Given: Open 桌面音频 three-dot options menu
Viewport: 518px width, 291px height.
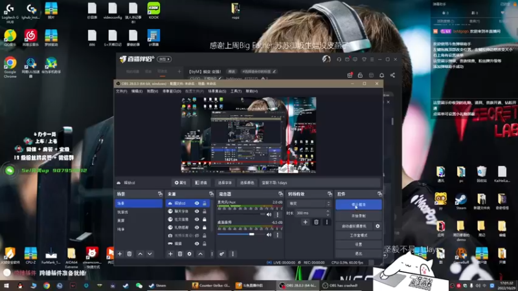Looking at the screenshot, I should click(x=278, y=235).
